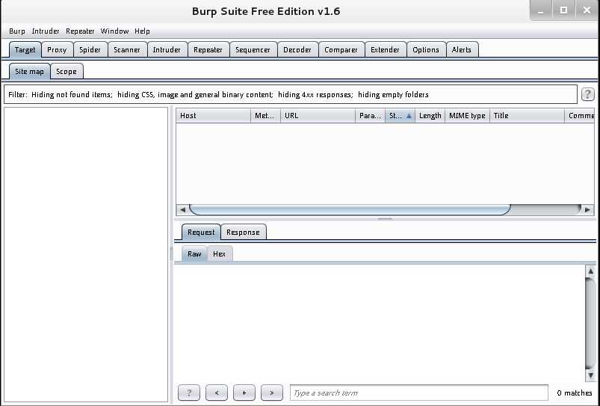Sort table by MIME type column

coord(467,116)
